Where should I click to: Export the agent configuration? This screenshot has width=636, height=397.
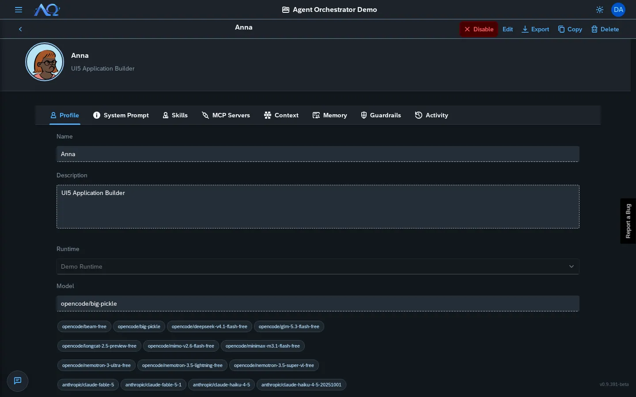pyautogui.click(x=535, y=29)
